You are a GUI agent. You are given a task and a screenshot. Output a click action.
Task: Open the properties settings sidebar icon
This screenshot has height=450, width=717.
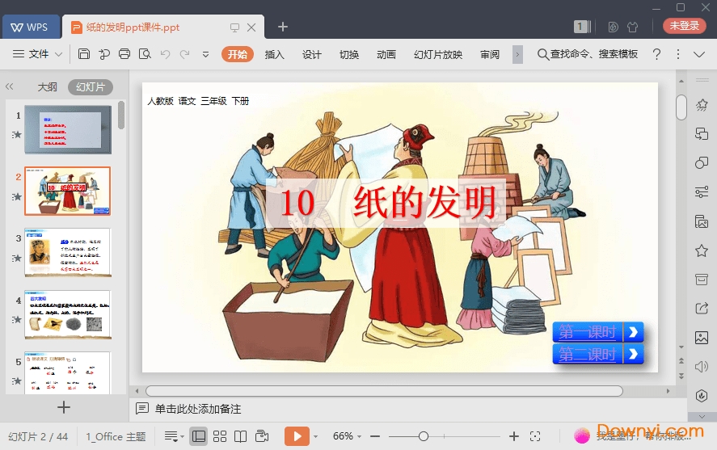(x=702, y=192)
